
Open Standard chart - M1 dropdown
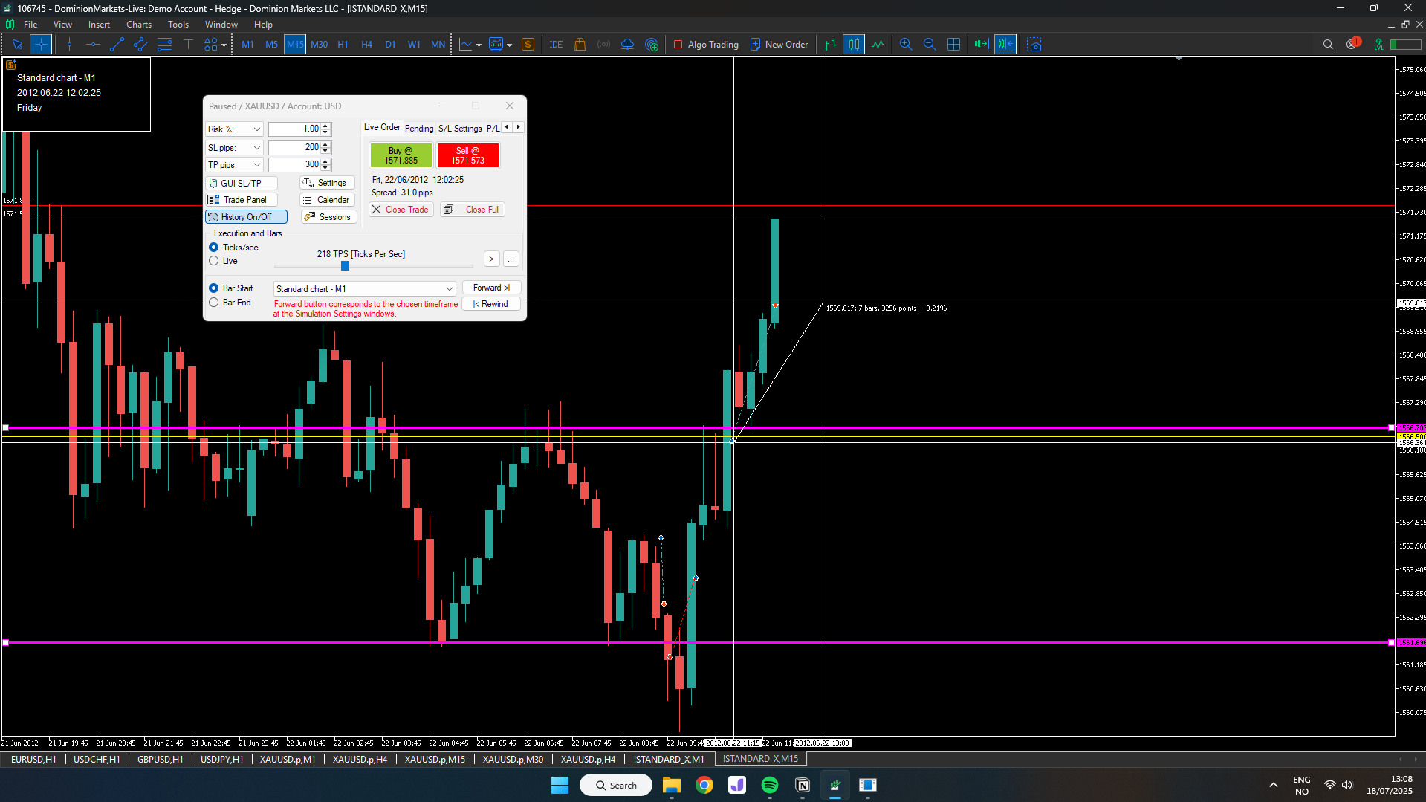point(364,289)
